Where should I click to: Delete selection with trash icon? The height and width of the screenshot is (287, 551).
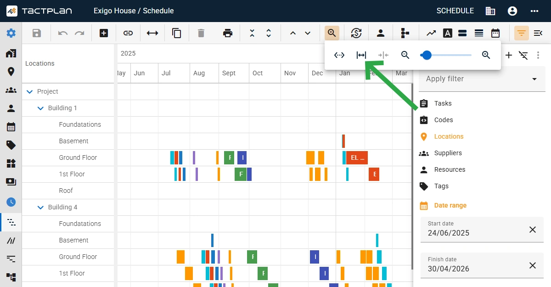click(x=201, y=33)
